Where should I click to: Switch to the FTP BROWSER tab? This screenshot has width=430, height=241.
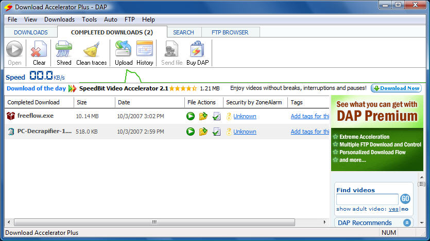[230, 32]
